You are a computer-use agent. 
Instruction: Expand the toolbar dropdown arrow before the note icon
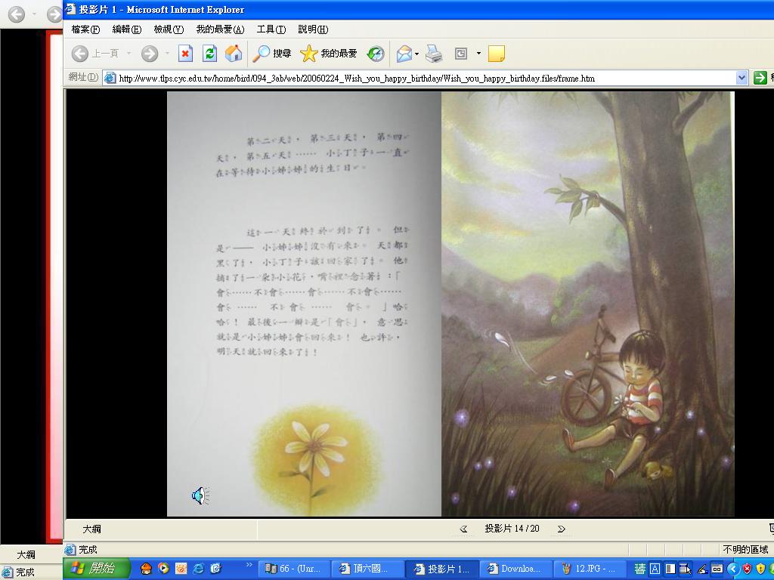tap(478, 54)
